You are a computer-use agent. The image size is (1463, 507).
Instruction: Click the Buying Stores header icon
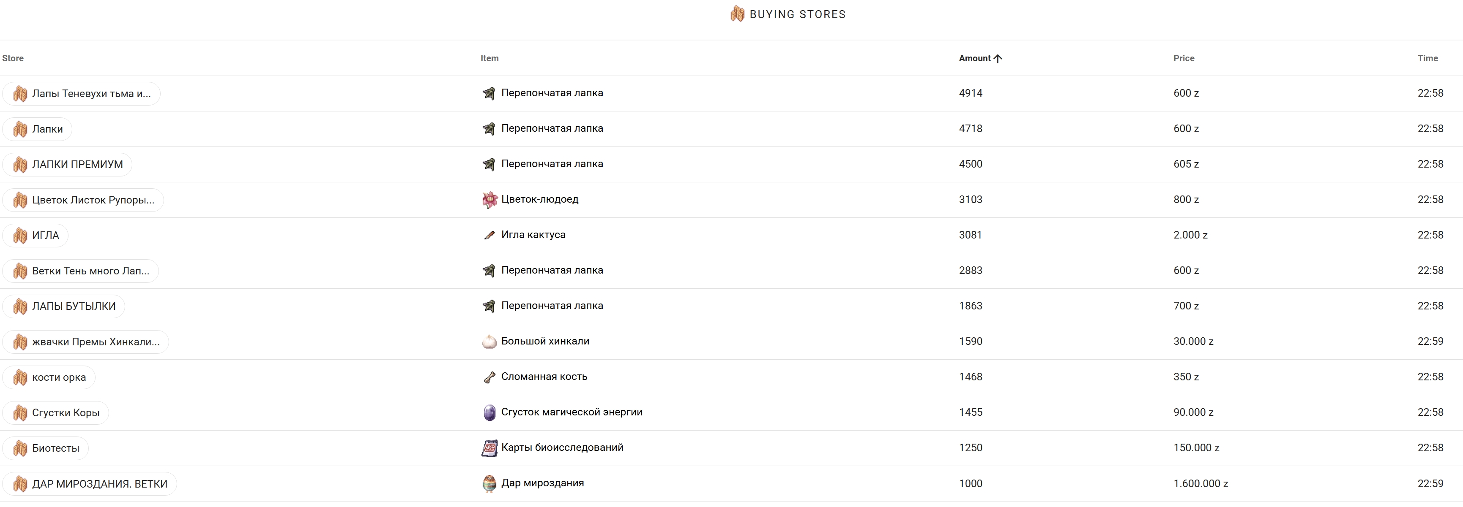(x=737, y=14)
